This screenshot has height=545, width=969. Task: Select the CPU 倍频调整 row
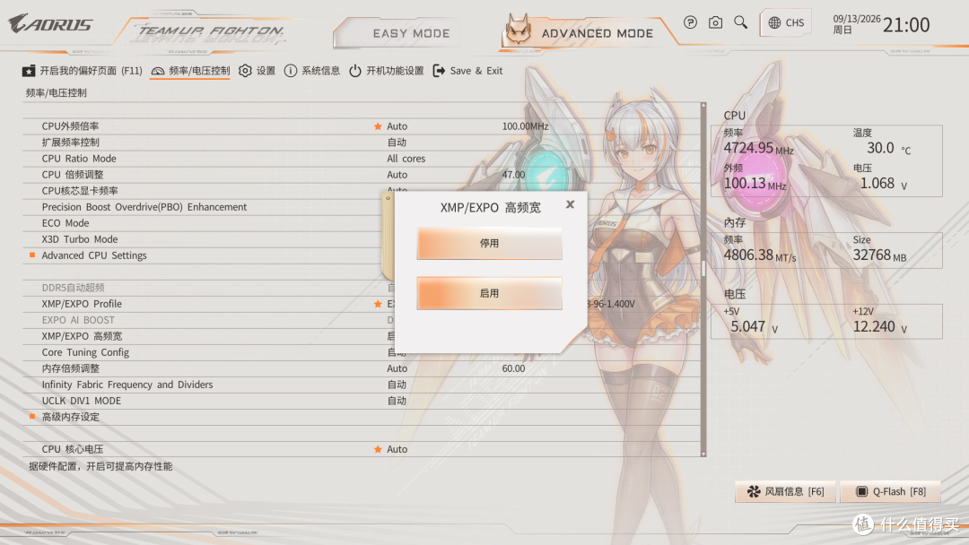pyautogui.click(x=362, y=175)
